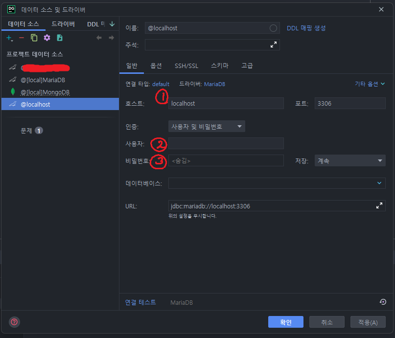Image resolution: width=395 pixels, height=338 pixels.
Task: Click the problems count badge 1
Action: click(39, 131)
